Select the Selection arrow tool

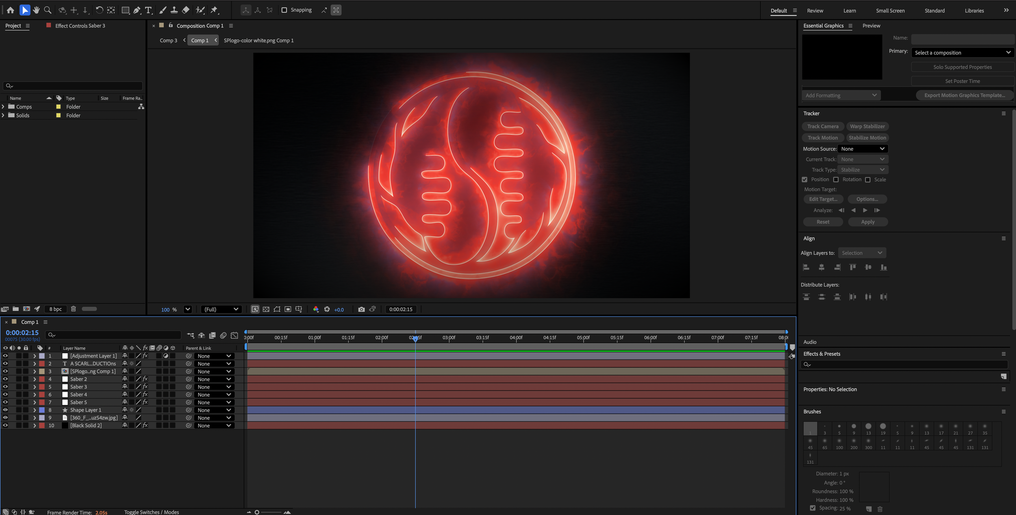pos(25,10)
